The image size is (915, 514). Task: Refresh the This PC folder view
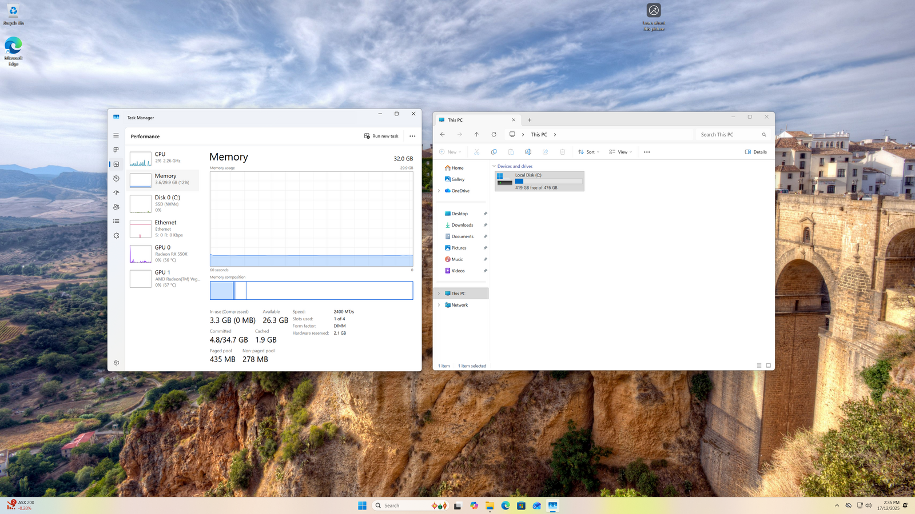(x=494, y=135)
